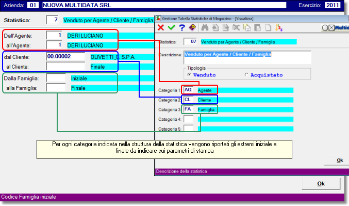Click the Categoria 1 code field AG
The height and width of the screenshot is (206, 349).
[x=188, y=90]
